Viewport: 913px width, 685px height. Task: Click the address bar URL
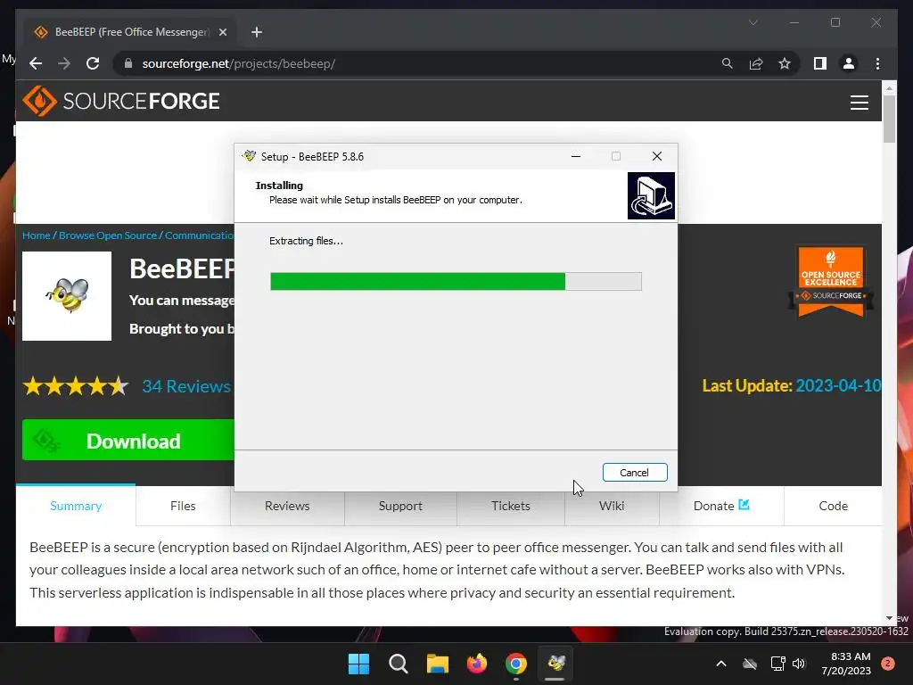point(239,63)
